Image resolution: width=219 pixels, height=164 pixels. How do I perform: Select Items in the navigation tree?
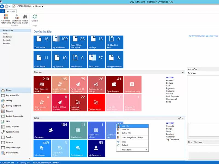pyautogui.click(x=5, y=34)
